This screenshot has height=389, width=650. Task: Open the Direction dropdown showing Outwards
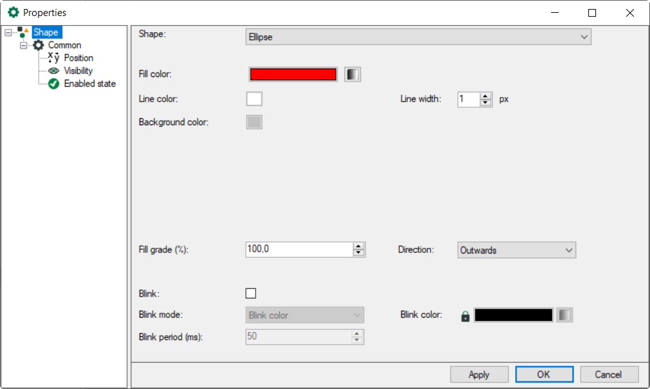point(516,250)
